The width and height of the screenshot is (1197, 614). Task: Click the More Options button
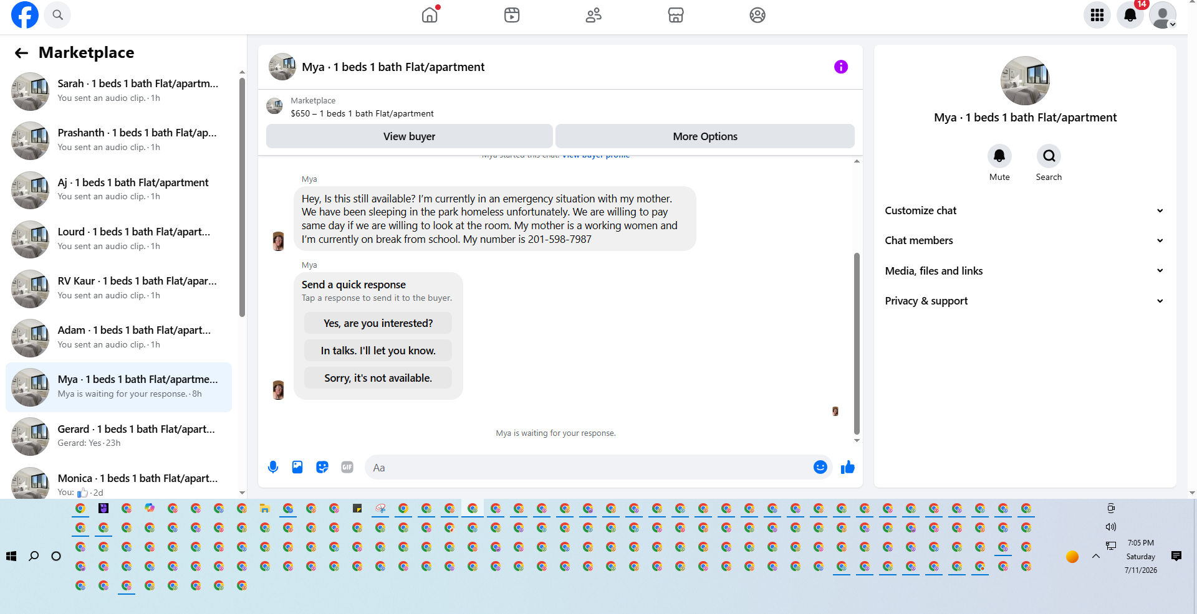[705, 136]
